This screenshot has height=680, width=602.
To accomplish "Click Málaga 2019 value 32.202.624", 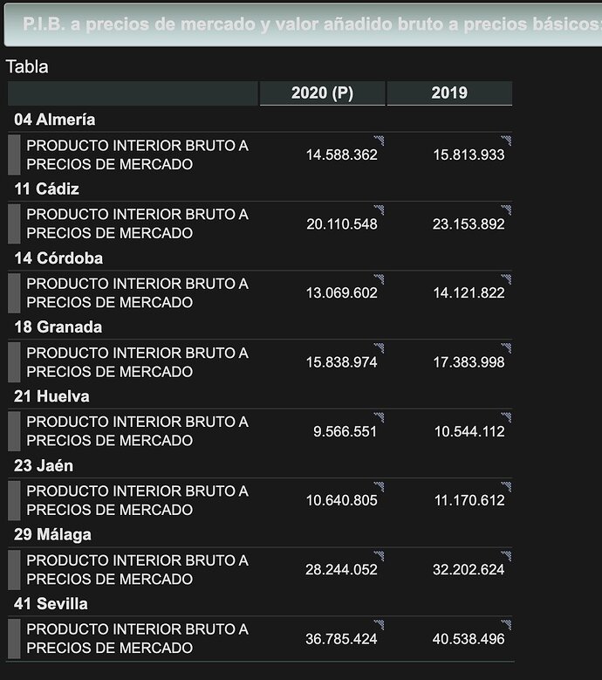I will (x=469, y=569).
